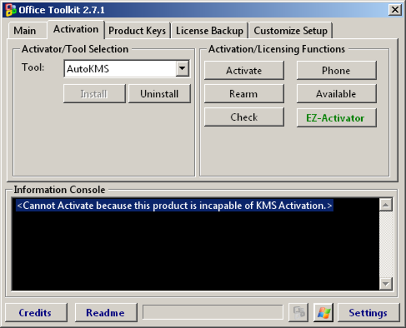
Task: Open the Tool dropdown showing AutoKMS
Action: (182, 69)
